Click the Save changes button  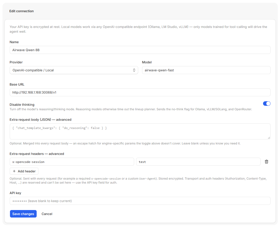point(23,214)
